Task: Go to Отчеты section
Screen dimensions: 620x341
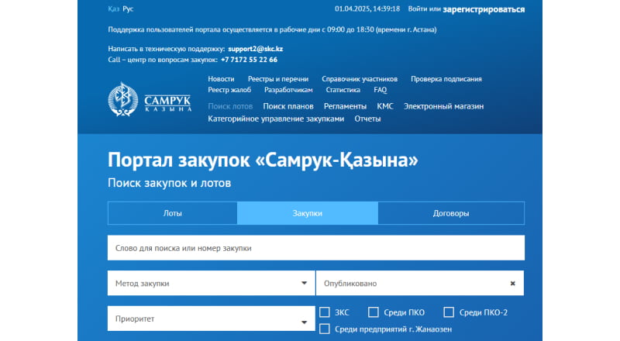Action: point(367,119)
